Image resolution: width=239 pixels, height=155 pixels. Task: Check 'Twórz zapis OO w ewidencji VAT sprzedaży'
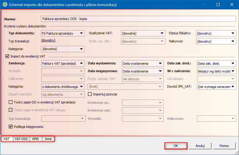coord(11,102)
